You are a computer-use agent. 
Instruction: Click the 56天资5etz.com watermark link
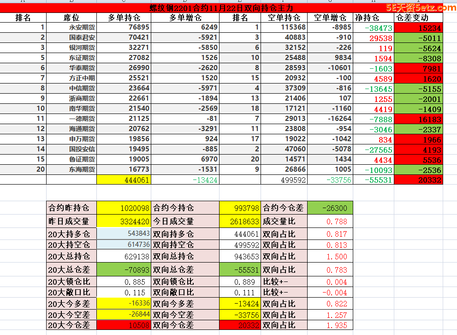pos(421,7)
